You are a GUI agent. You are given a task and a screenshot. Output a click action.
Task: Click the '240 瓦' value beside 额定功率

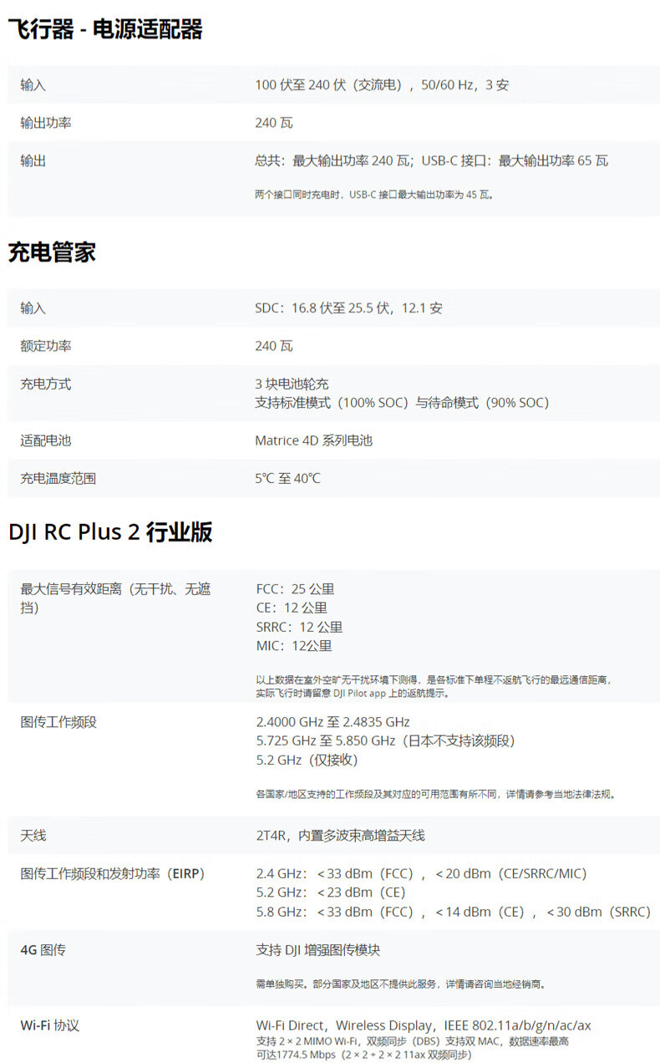(274, 346)
